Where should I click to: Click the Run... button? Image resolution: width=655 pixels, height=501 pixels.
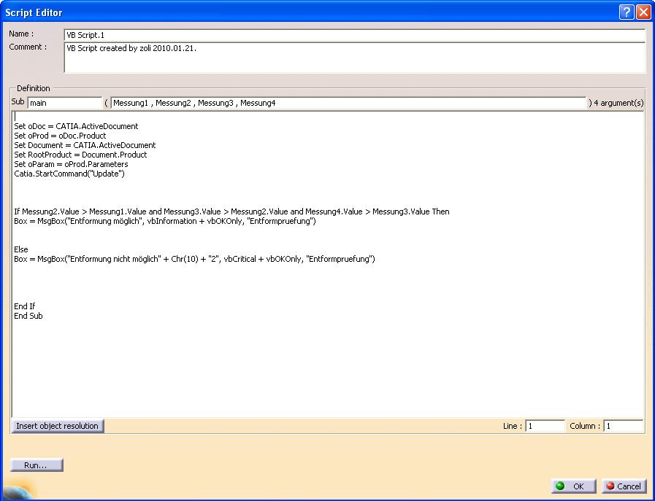coord(37,465)
